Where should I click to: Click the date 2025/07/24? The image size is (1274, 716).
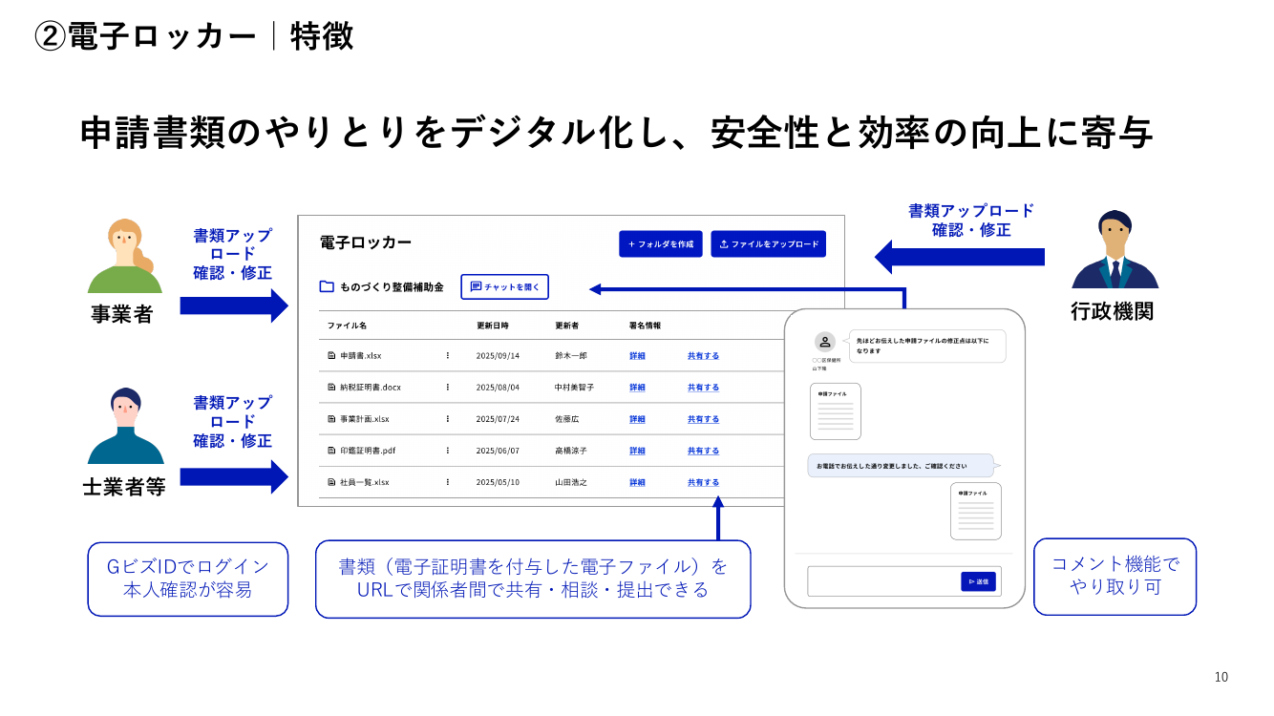[x=498, y=419]
